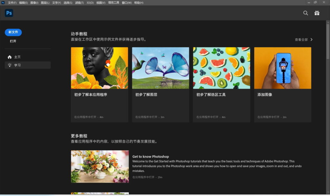Screen dimensions: 330x196
Task: Click the Photoshop Ps logo icon
Action: (x=9, y=13)
